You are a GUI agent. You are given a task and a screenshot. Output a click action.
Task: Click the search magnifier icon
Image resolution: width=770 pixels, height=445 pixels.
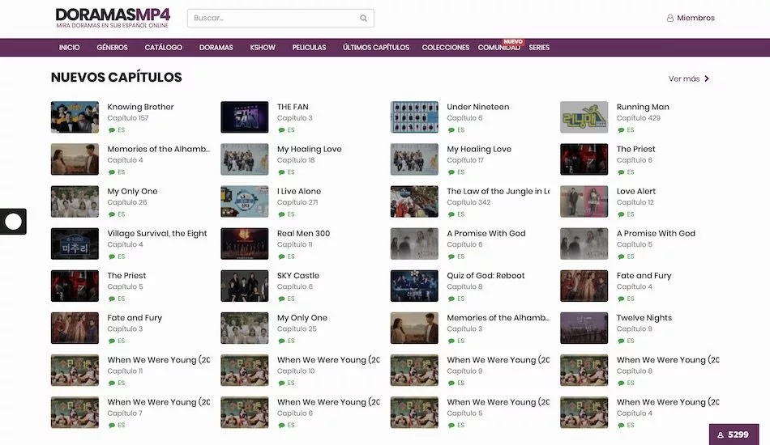tap(365, 18)
